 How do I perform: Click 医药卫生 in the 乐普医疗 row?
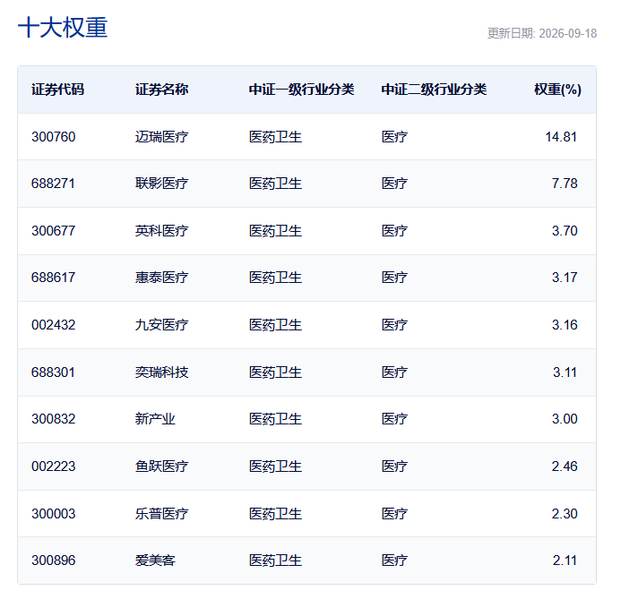(x=275, y=514)
